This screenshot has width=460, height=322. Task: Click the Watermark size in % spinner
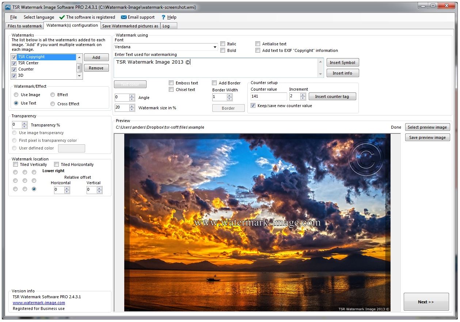pos(125,108)
